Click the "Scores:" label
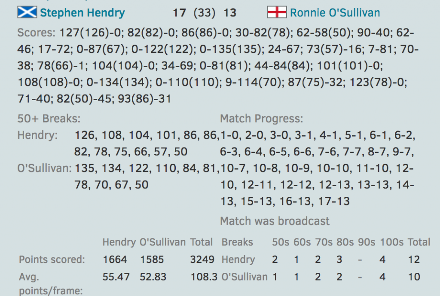 pos(37,33)
